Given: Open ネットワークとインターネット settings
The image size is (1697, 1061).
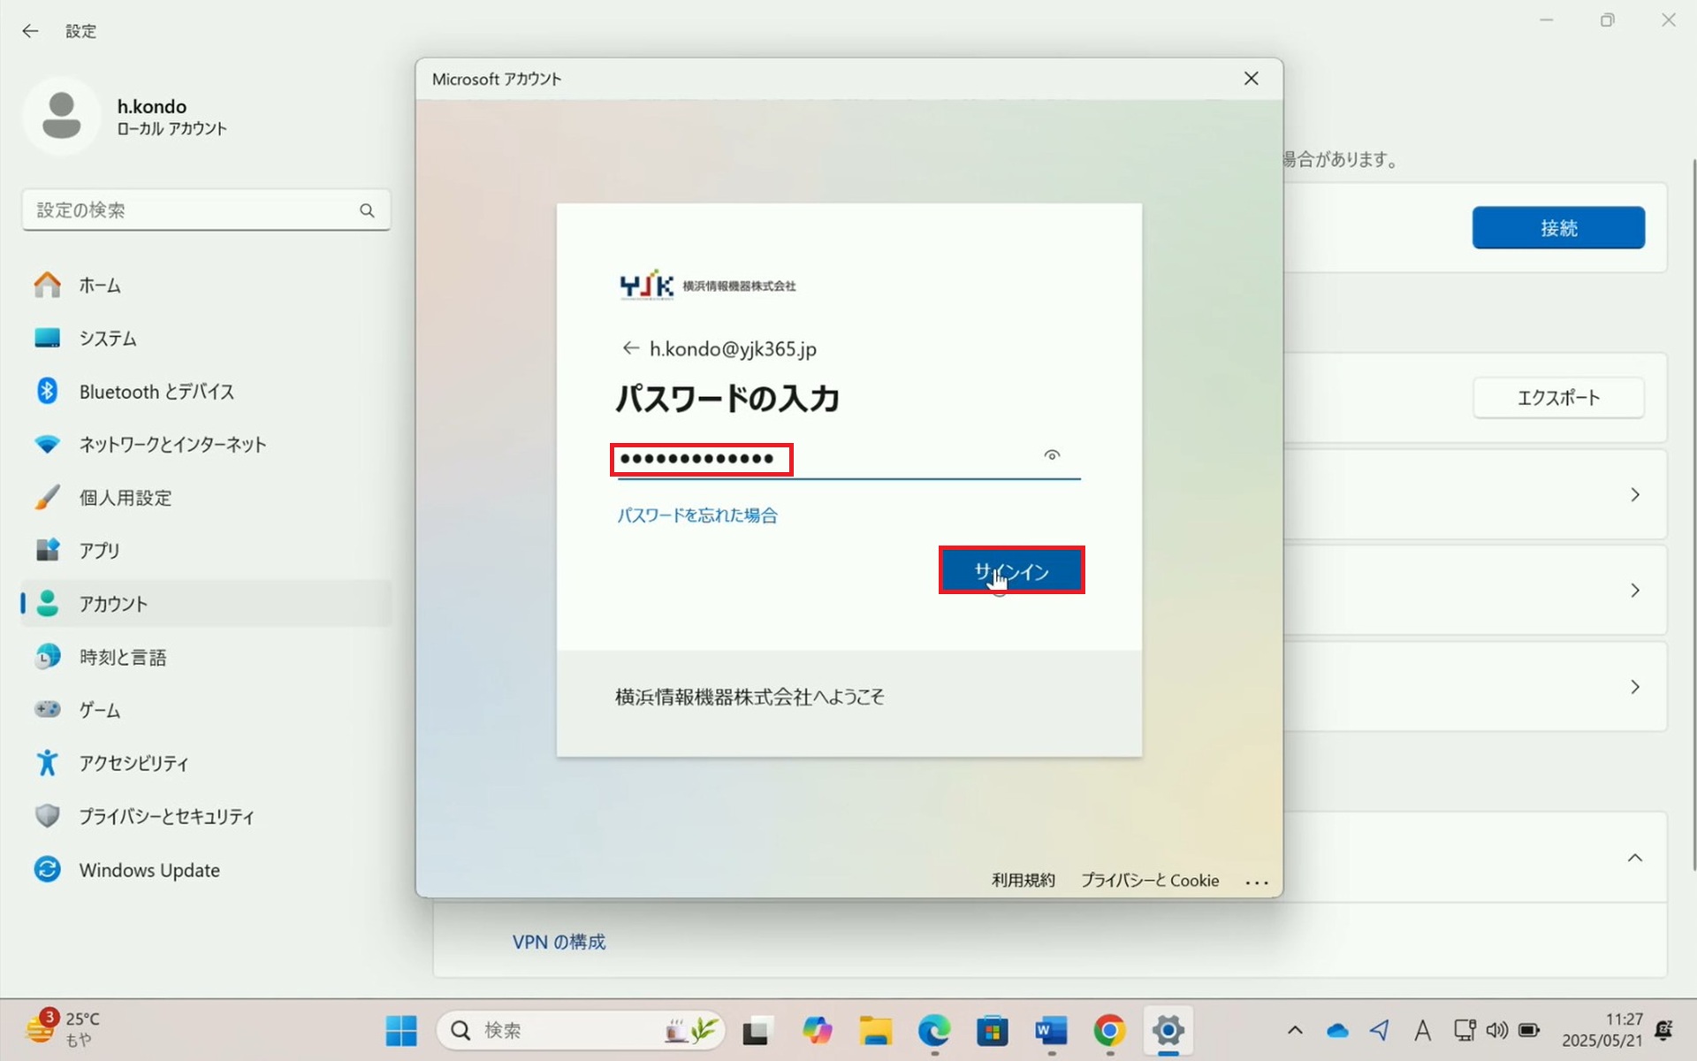Looking at the screenshot, I should point(206,445).
